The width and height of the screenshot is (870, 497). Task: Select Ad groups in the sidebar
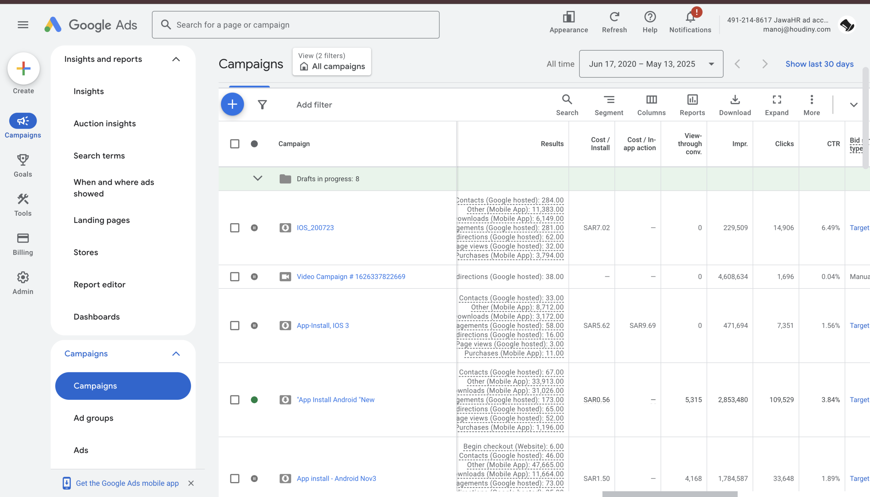(93, 418)
